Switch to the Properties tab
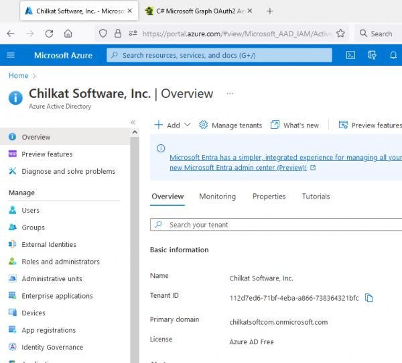This screenshot has height=363, width=402. [269, 197]
